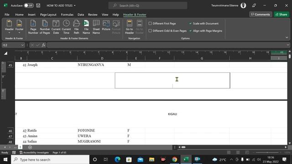Switch to Normal view

point(229,152)
